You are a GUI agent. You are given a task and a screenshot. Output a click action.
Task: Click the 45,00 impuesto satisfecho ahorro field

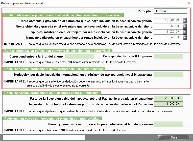(168, 38)
